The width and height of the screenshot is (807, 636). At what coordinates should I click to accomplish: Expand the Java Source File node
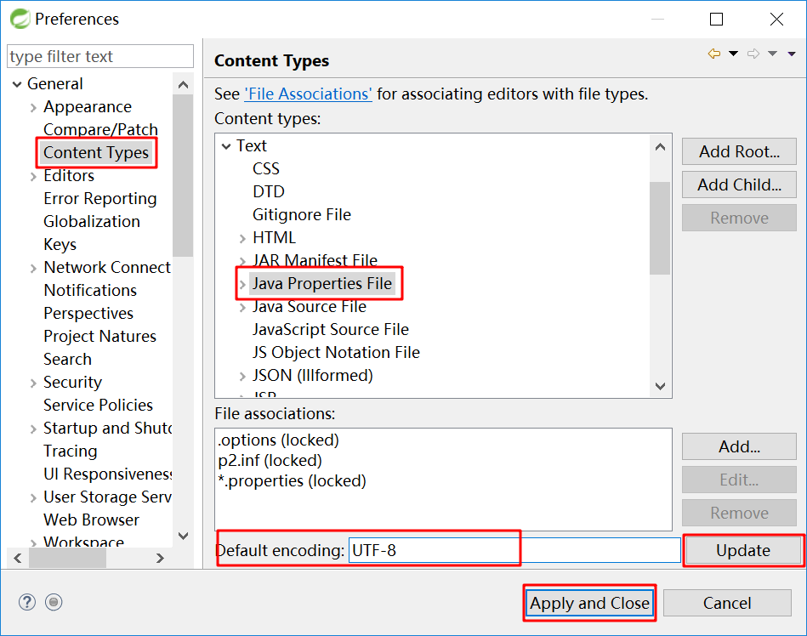242,307
